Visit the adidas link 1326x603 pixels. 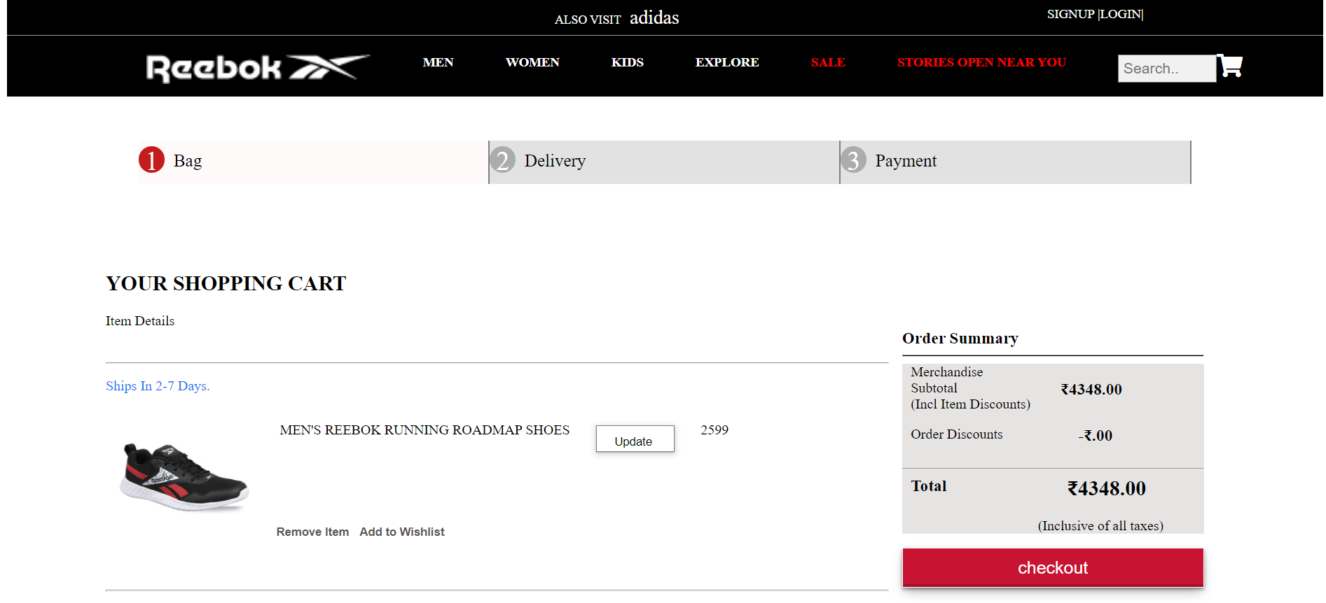(654, 17)
